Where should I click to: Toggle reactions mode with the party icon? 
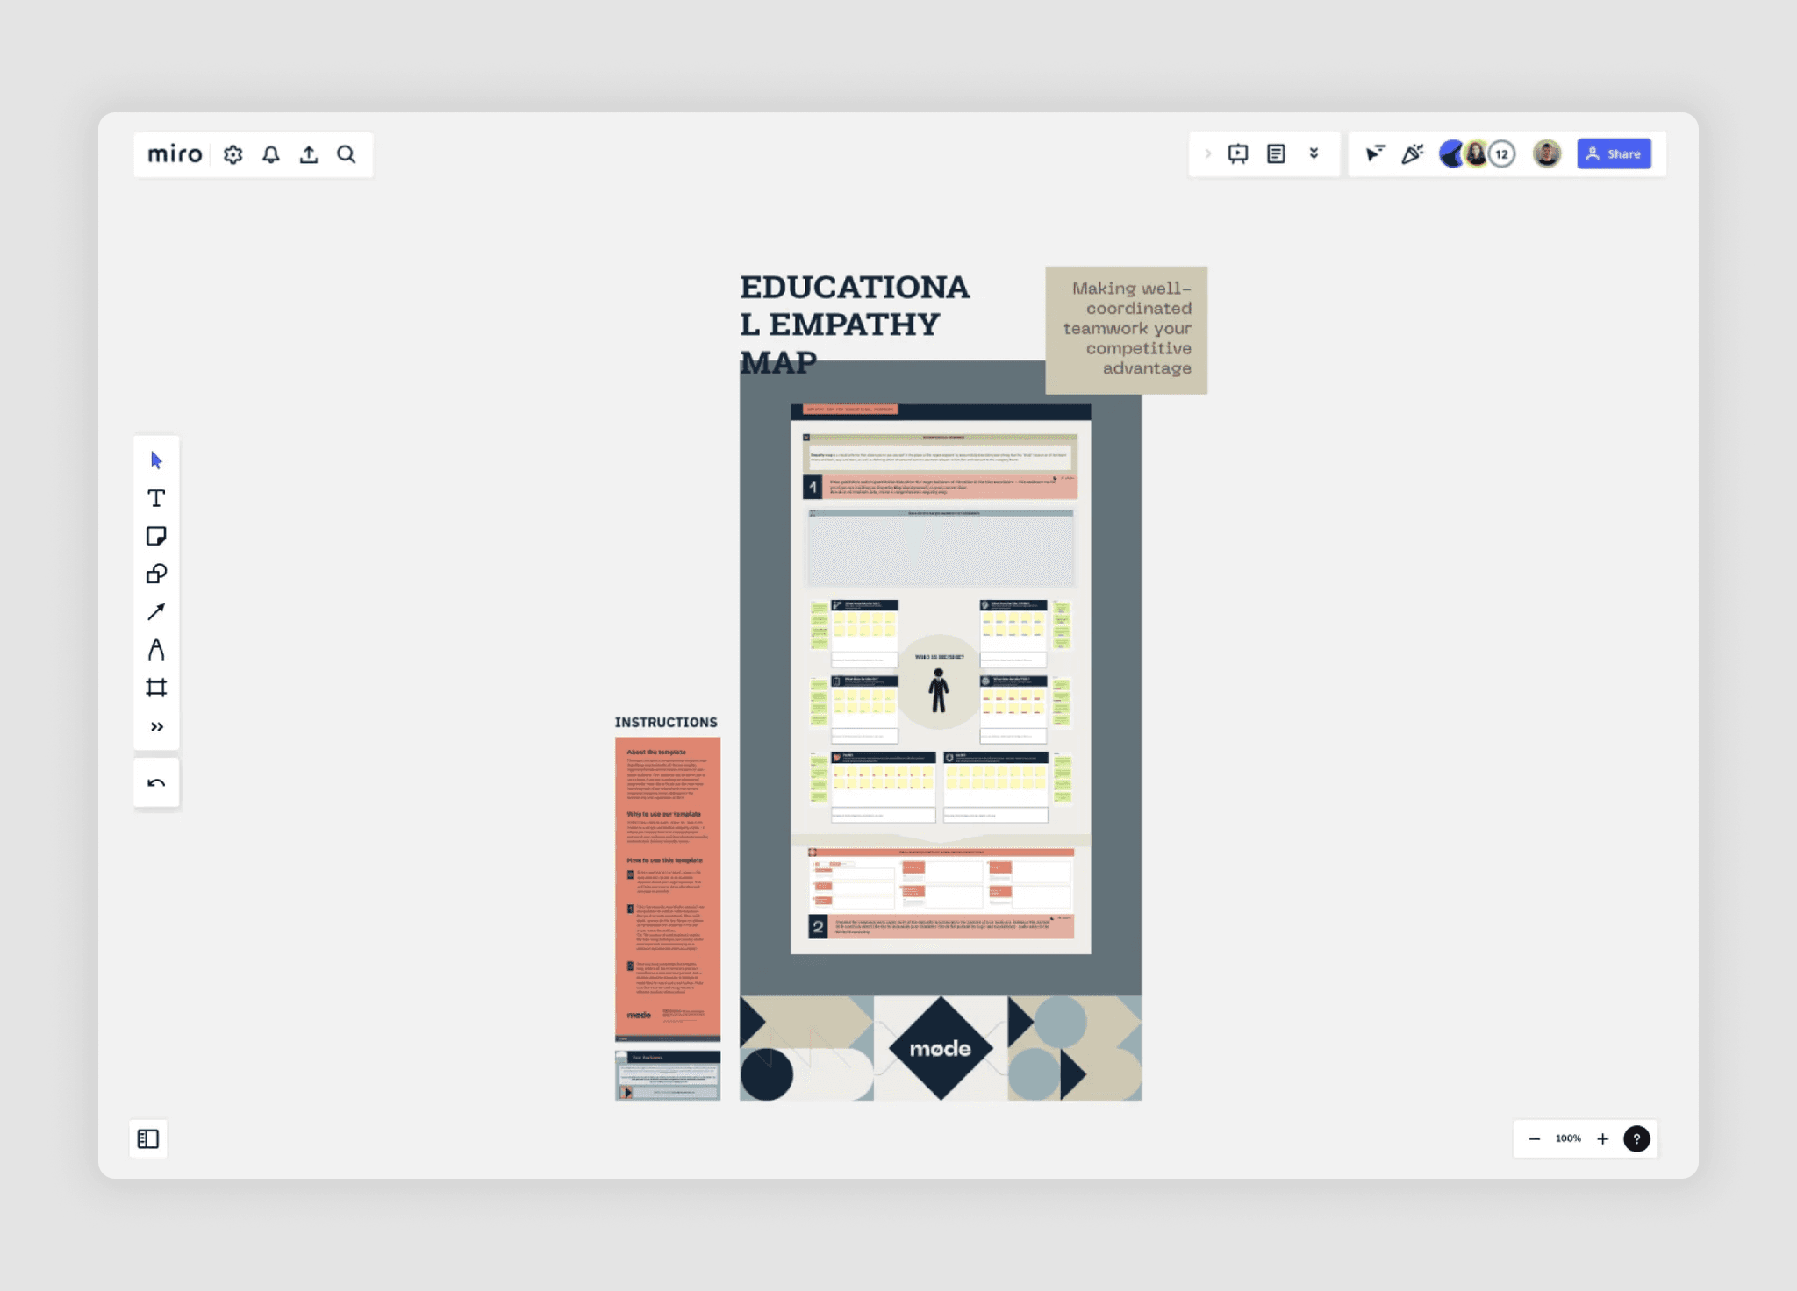click(1413, 153)
